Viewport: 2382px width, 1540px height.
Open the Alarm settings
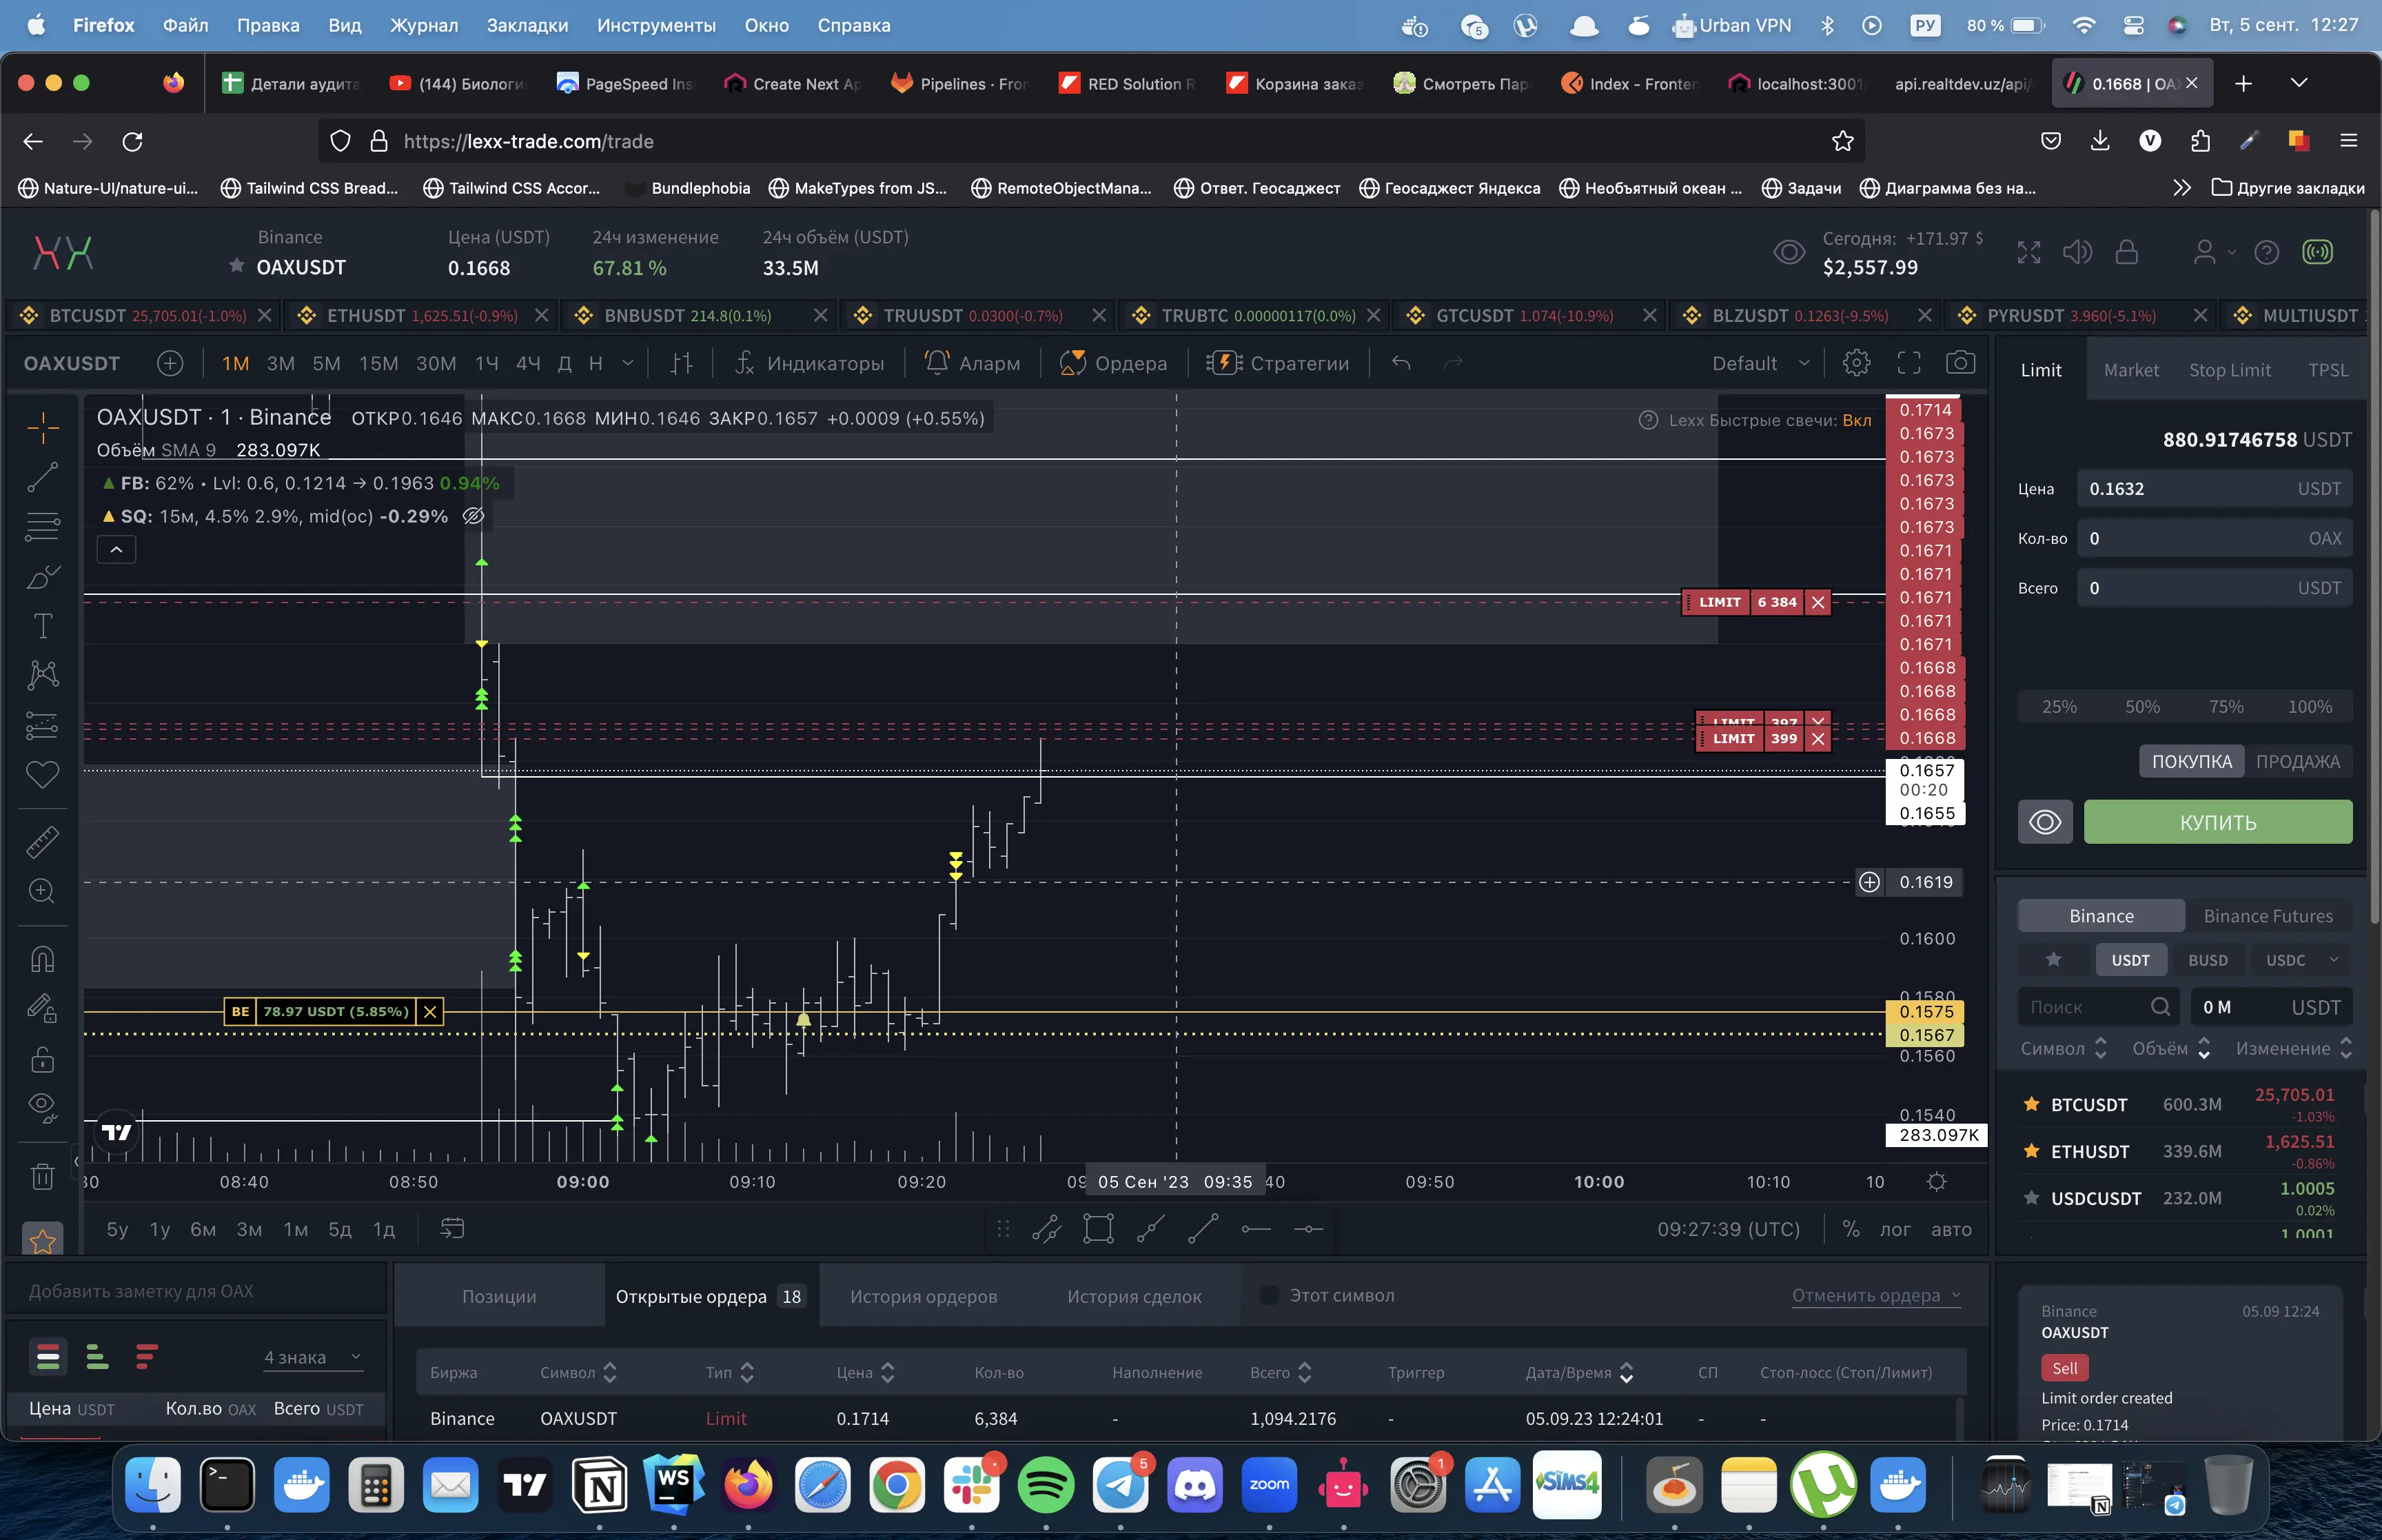click(x=973, y=363)
